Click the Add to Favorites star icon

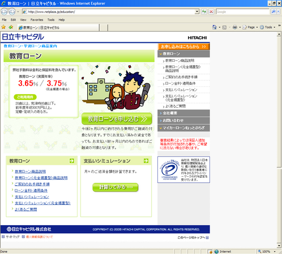[x=11, y=27]
